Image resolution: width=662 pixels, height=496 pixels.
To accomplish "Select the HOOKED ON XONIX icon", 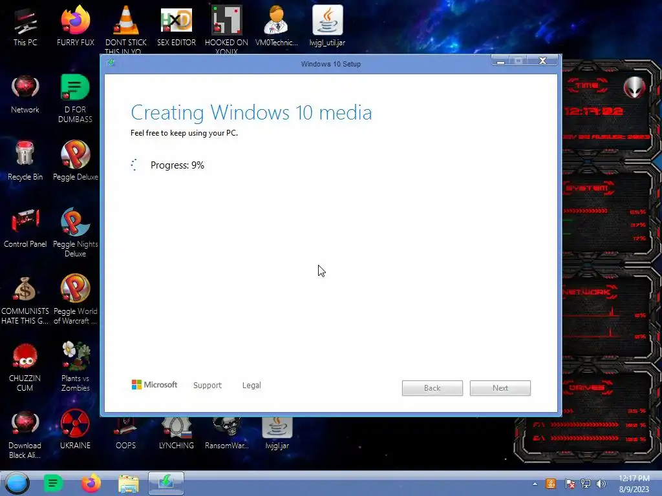I will [226, 28].
